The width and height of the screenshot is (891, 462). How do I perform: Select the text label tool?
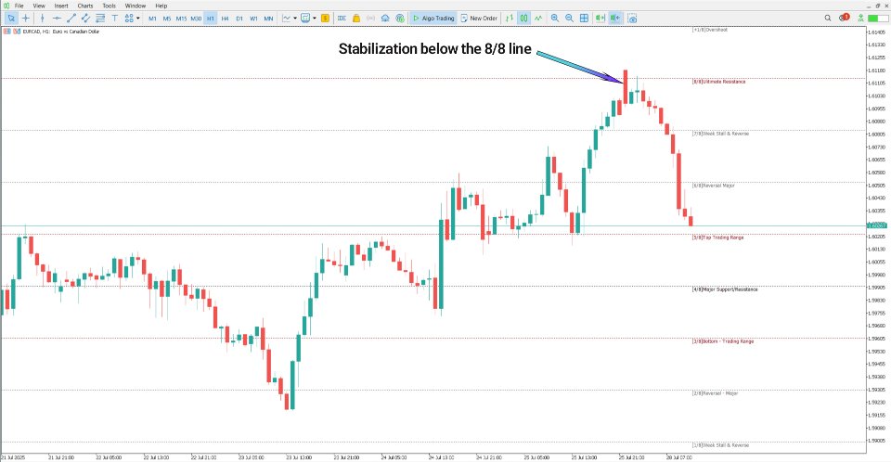[115, 19]
